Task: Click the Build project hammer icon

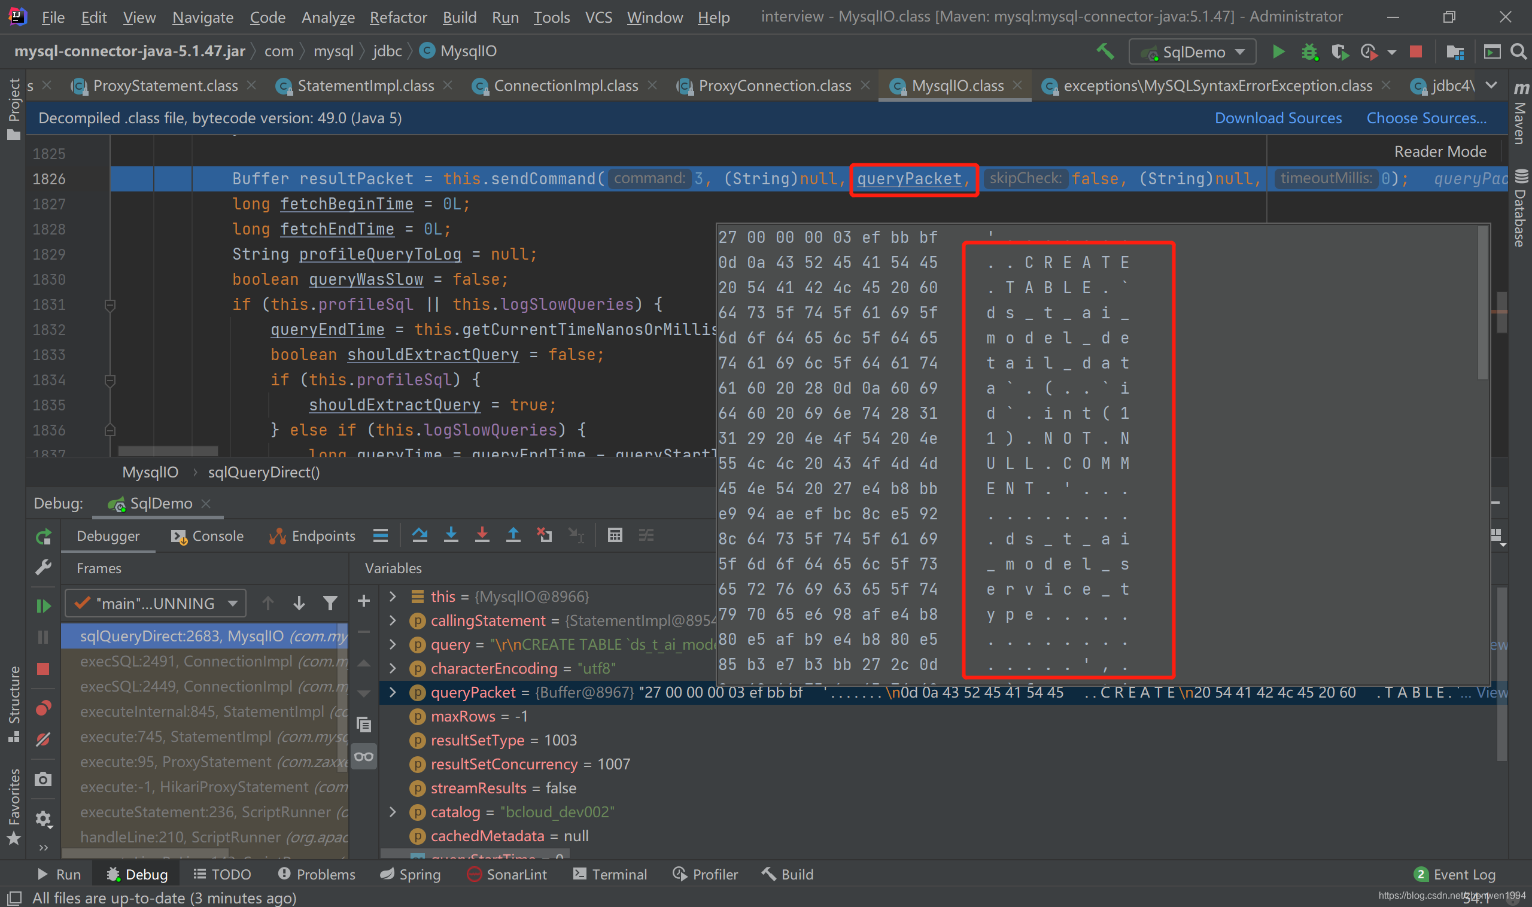Action: pos(1105,52)
